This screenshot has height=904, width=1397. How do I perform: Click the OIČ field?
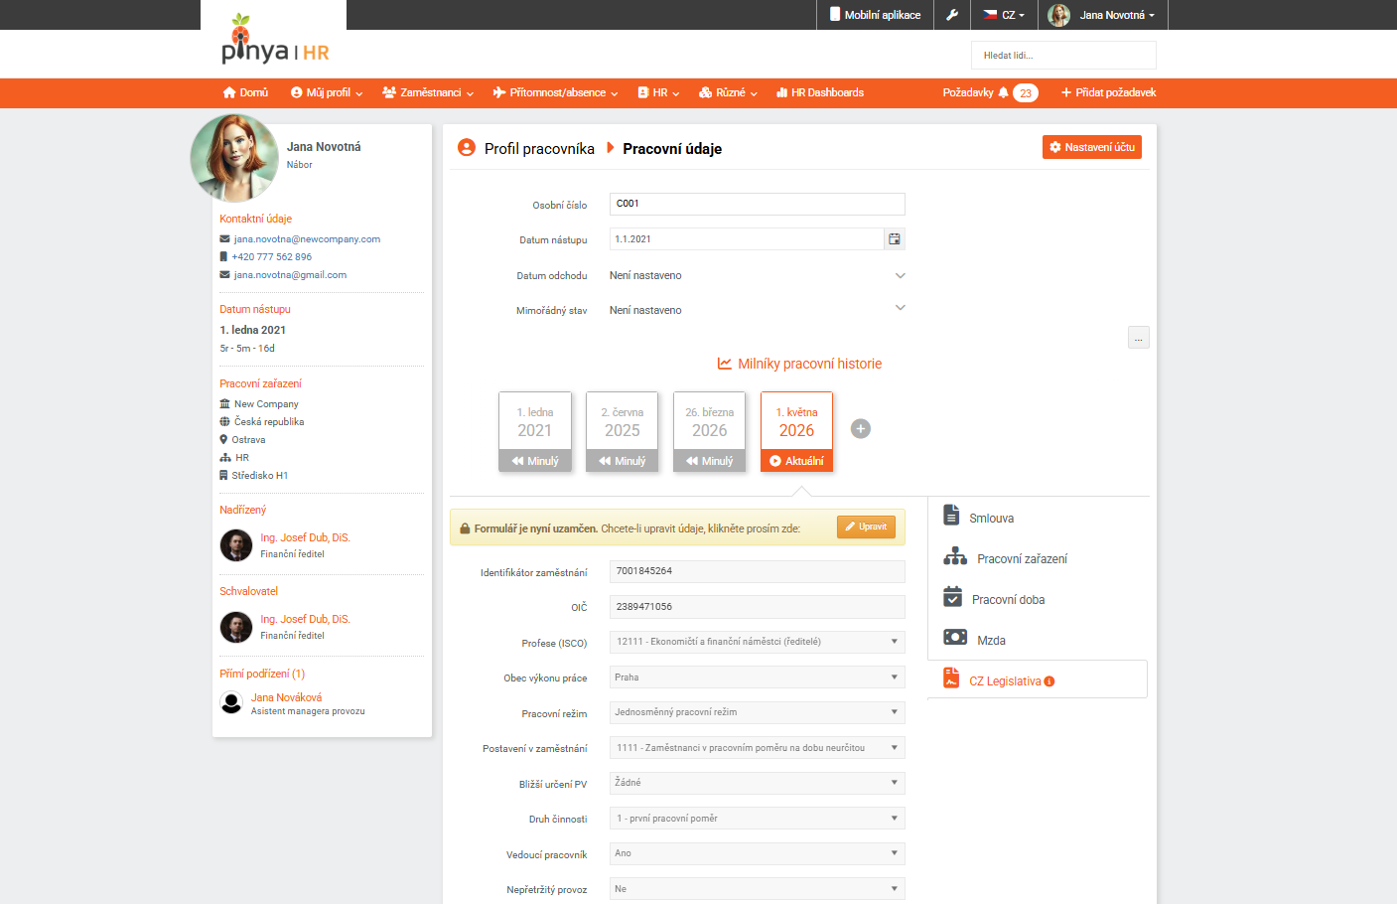(758, 607)
